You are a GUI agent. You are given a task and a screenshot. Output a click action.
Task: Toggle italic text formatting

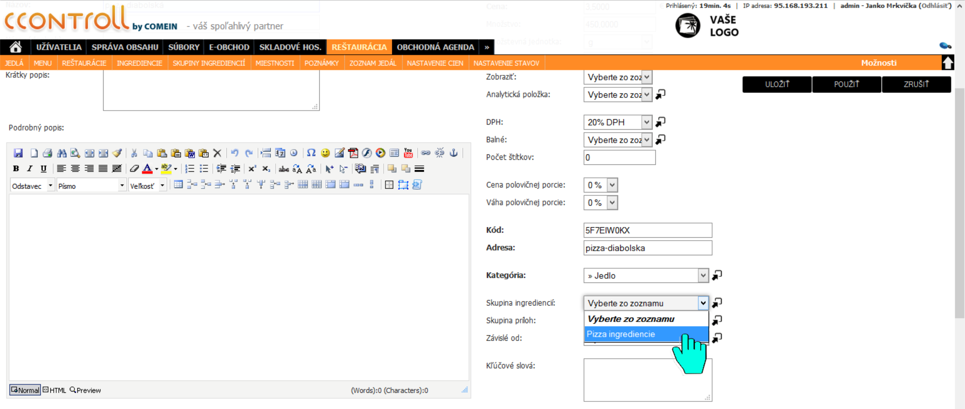point(30,169)
